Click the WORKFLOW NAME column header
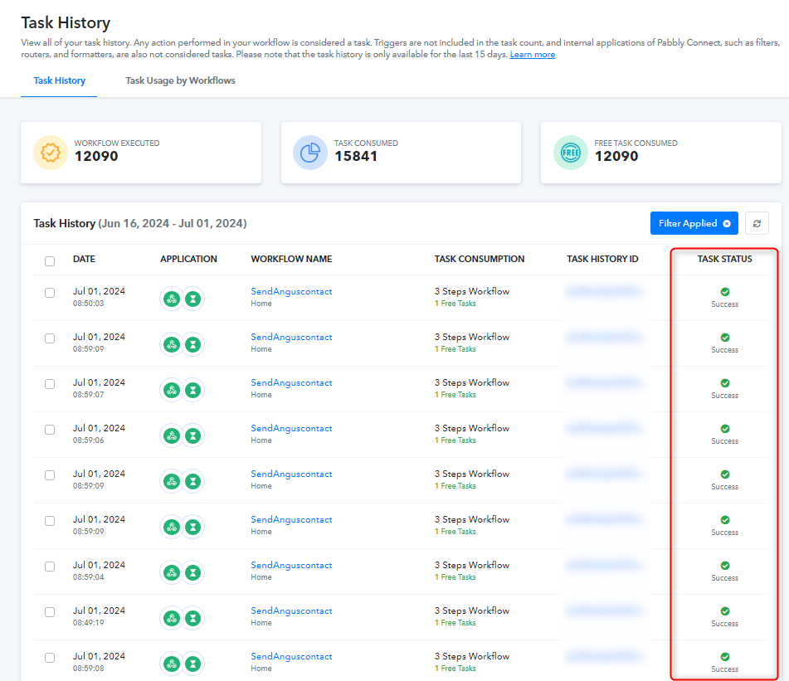This screenshot has width=789, height=681. point(291,259)
